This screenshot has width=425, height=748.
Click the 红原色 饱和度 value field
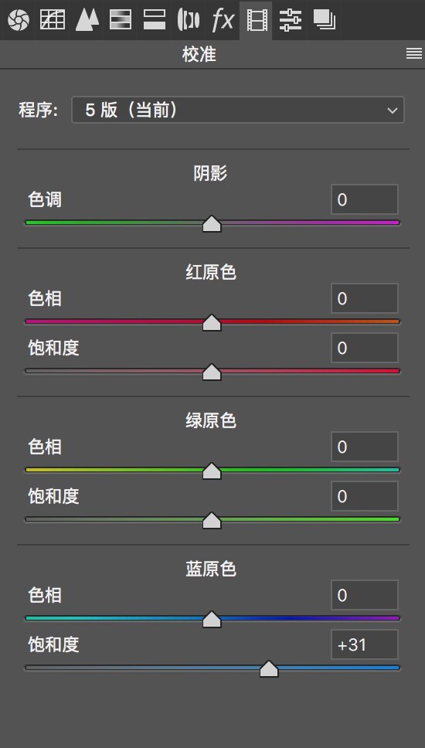[x=365, y=348]
